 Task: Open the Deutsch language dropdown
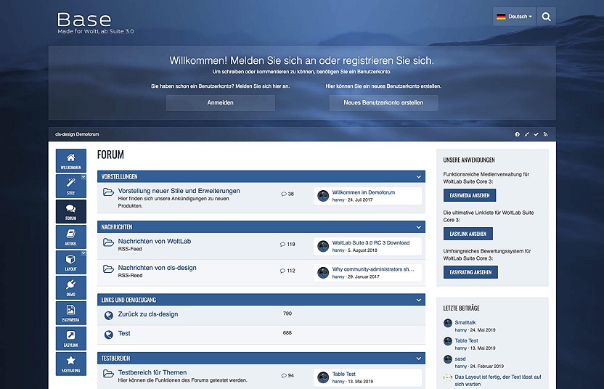click(x=514, y=16)
